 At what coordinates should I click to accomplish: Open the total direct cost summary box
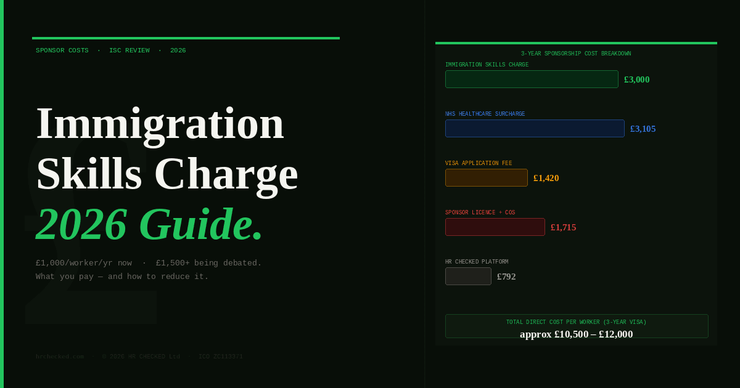(x=577, y=326)
